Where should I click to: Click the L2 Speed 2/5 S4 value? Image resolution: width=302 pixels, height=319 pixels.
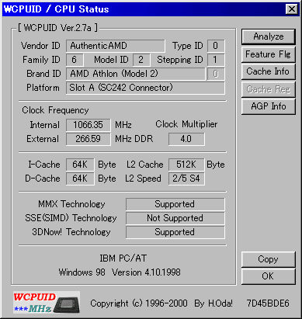[186, 179]
